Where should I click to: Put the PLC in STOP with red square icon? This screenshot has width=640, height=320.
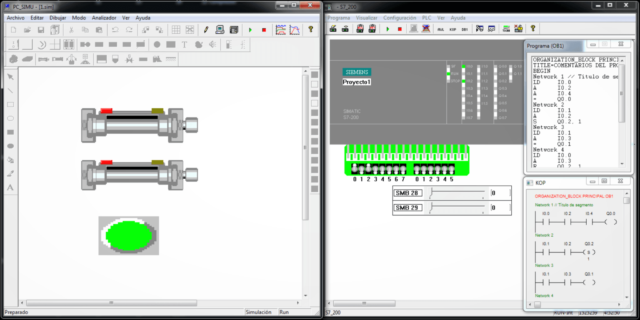tap(400, 29)
